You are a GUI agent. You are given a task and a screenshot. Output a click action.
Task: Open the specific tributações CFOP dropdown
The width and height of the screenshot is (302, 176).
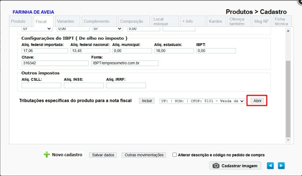pos(202,101)
